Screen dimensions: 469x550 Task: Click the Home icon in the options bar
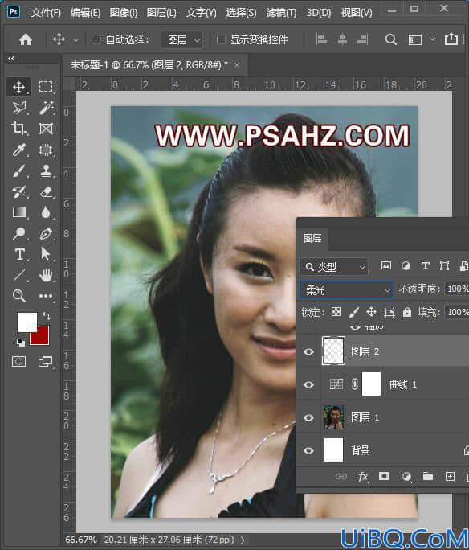pyautogui.click(x=26, y=39)
